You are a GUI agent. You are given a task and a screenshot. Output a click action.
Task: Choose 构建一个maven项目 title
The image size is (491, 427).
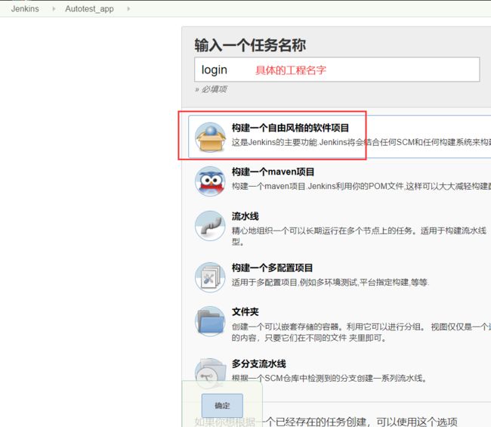coord(273,172)
